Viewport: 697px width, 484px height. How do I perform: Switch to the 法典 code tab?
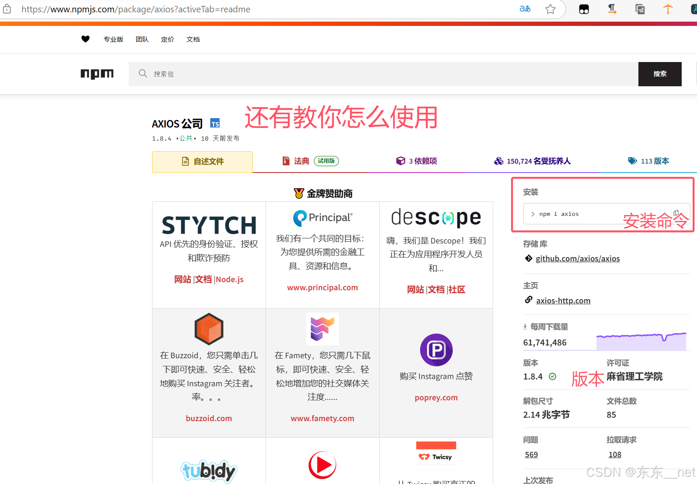coord(310,161)
